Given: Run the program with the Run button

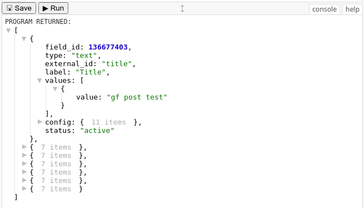Looking at the screenshot, I should (x=53, y=8).
